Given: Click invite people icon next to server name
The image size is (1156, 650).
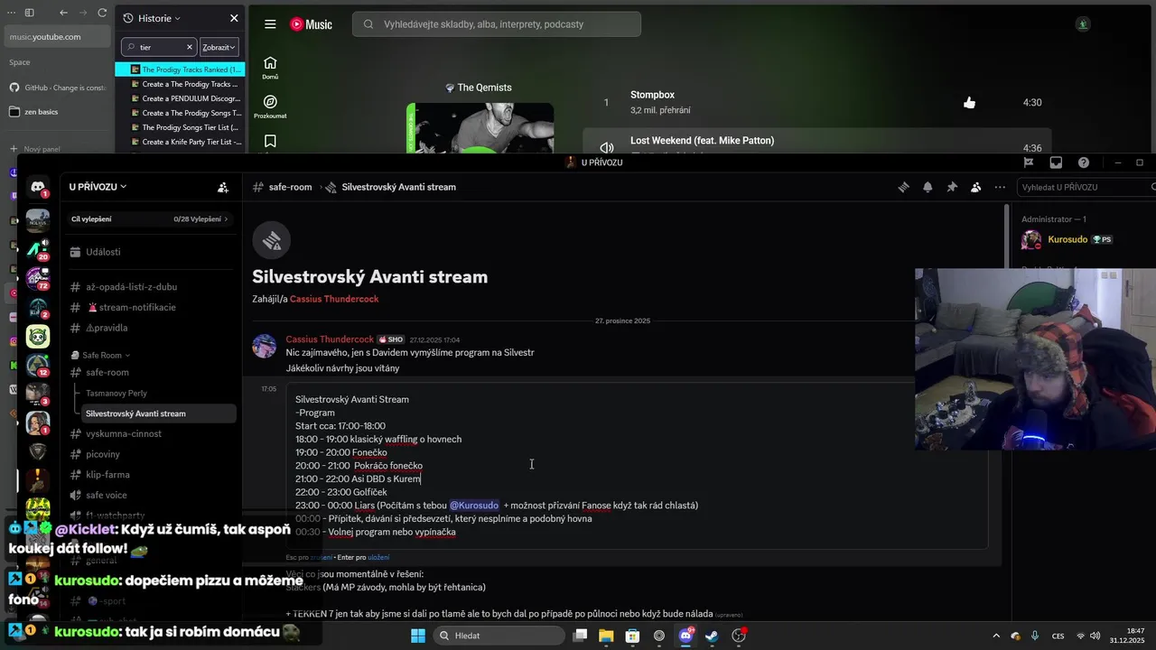Looking at the screenshot, I should (x=223, y=187).
